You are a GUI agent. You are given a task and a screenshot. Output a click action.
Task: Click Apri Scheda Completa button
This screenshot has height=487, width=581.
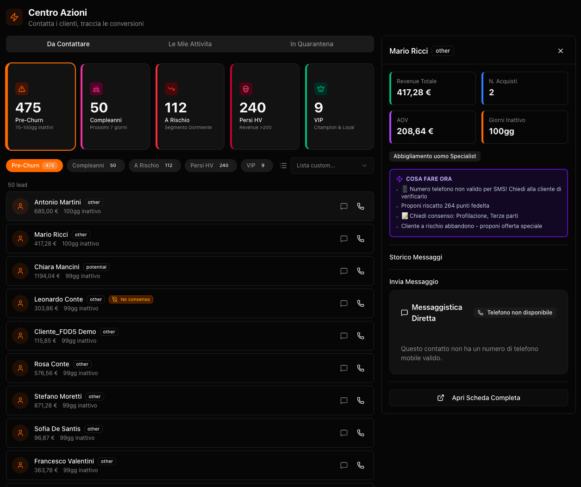(x=478, y=398)
